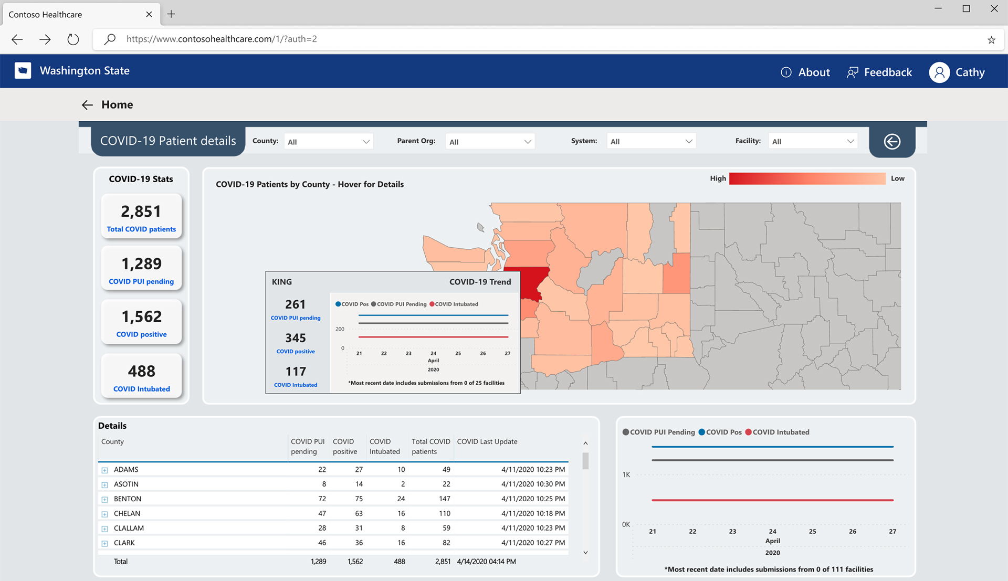1008x581 pixels.
Task: Click the expand icon beside ADAMS county
Action: tap(102, 469)
